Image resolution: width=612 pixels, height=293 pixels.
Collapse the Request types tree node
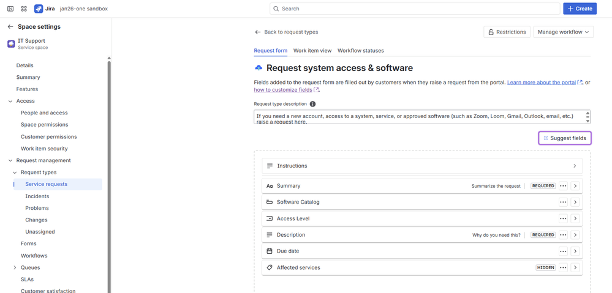(15, 172)
